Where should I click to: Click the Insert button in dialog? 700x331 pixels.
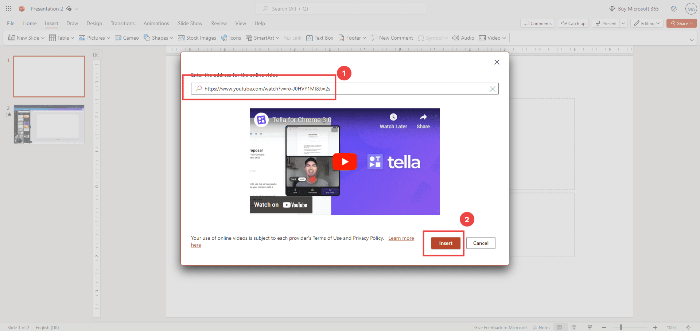(446, 243)
